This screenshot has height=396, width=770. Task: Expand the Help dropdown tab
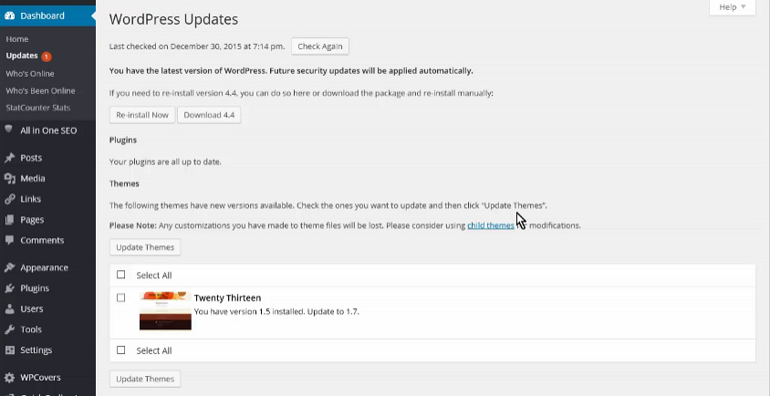click(733, 7)
